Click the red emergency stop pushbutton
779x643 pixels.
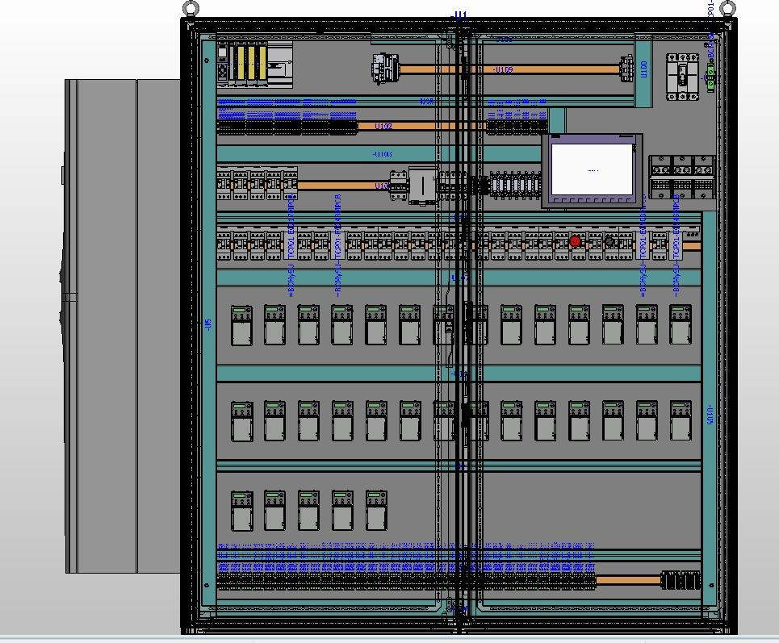(x=575, y=241)
